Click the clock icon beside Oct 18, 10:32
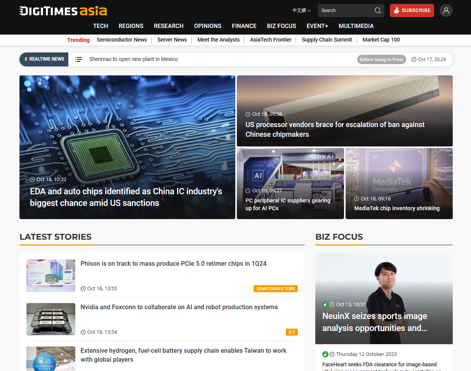471x371 pixels. tap(32, 179)
